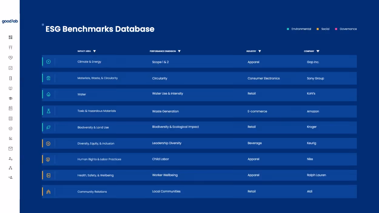Open the heart icon in sidebar

point(11,58)
